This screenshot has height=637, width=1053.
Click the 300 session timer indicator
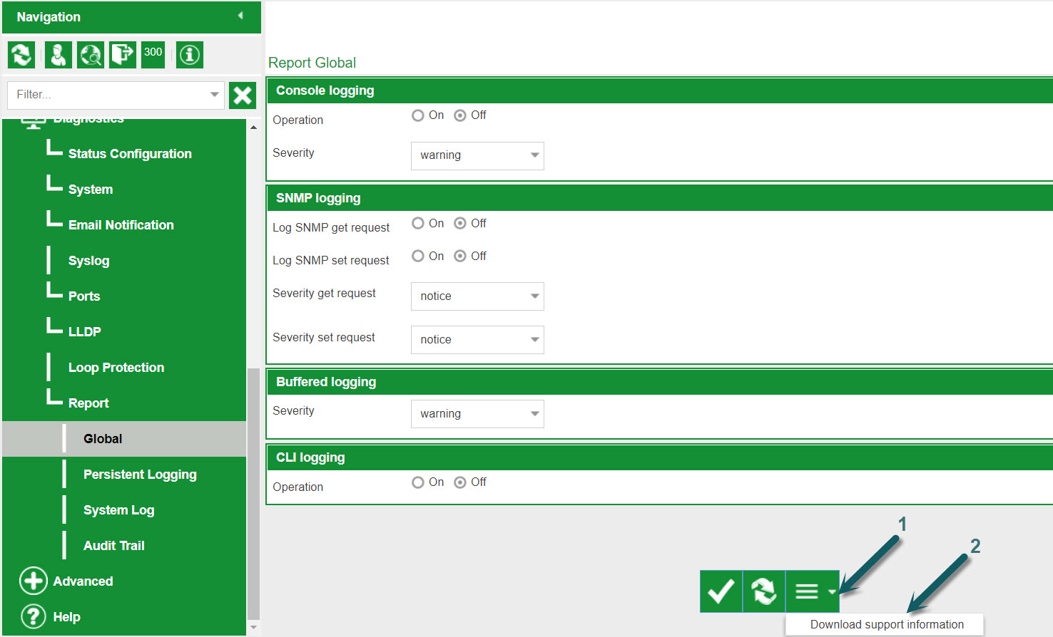click(153, 55)
